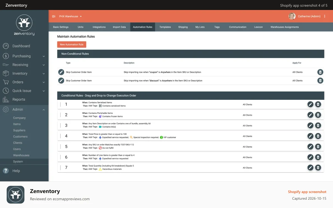The image size is (333, 208).
Task: Click Catherine's profile avatar
Action: [292, 16]
